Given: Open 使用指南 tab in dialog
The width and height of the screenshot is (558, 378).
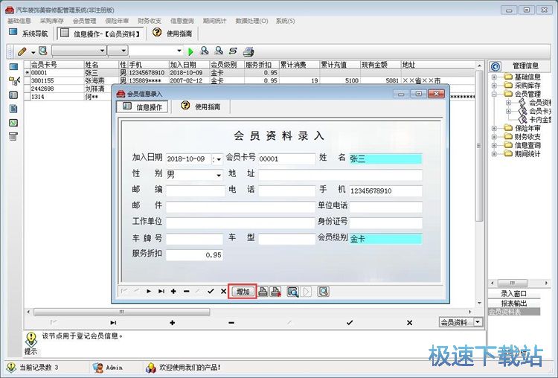Looking at the screenshot, I should coord(201,106).
